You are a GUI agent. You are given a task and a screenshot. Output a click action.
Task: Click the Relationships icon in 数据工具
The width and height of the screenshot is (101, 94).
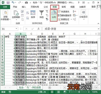click(x=74, y=19)
